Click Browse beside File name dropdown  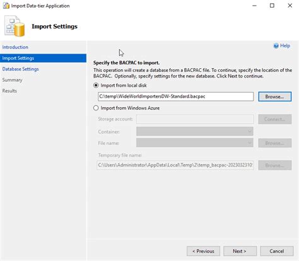[x=275, y=143]
